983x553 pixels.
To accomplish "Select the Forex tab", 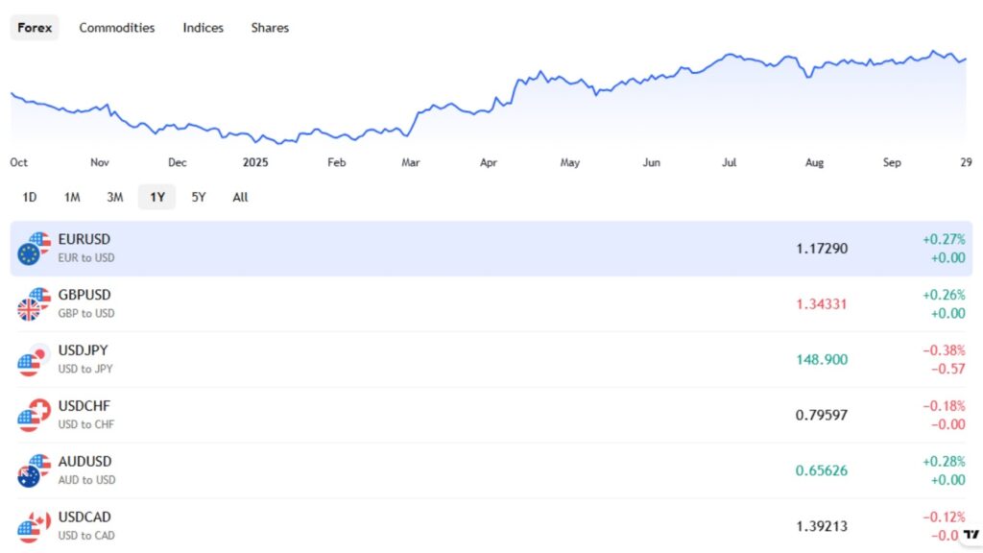I will (x=35, y=28).
